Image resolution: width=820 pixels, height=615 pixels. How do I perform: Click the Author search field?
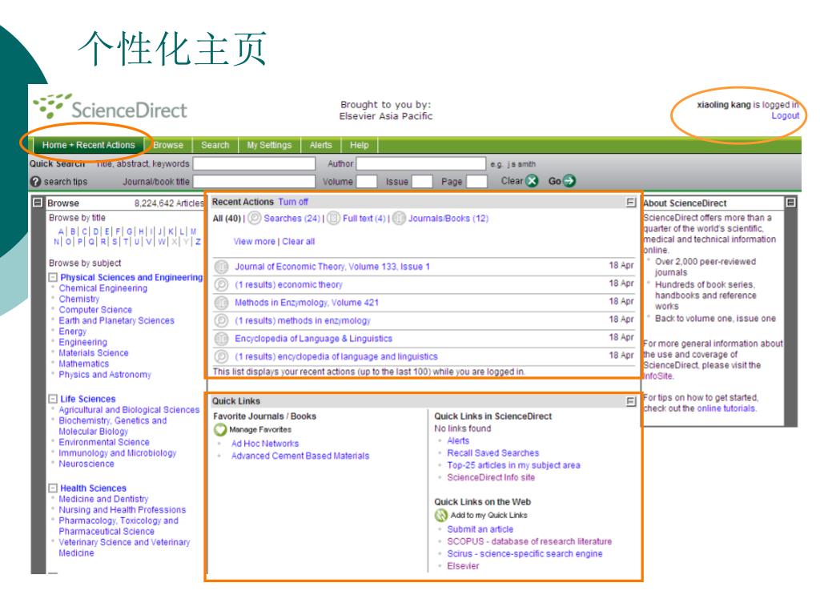(421, 163)
